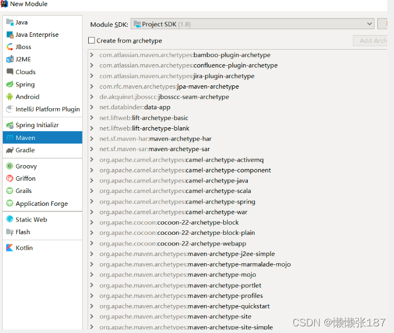Click the Flash folder icon

pyautogui.click(x=10, y=232)
